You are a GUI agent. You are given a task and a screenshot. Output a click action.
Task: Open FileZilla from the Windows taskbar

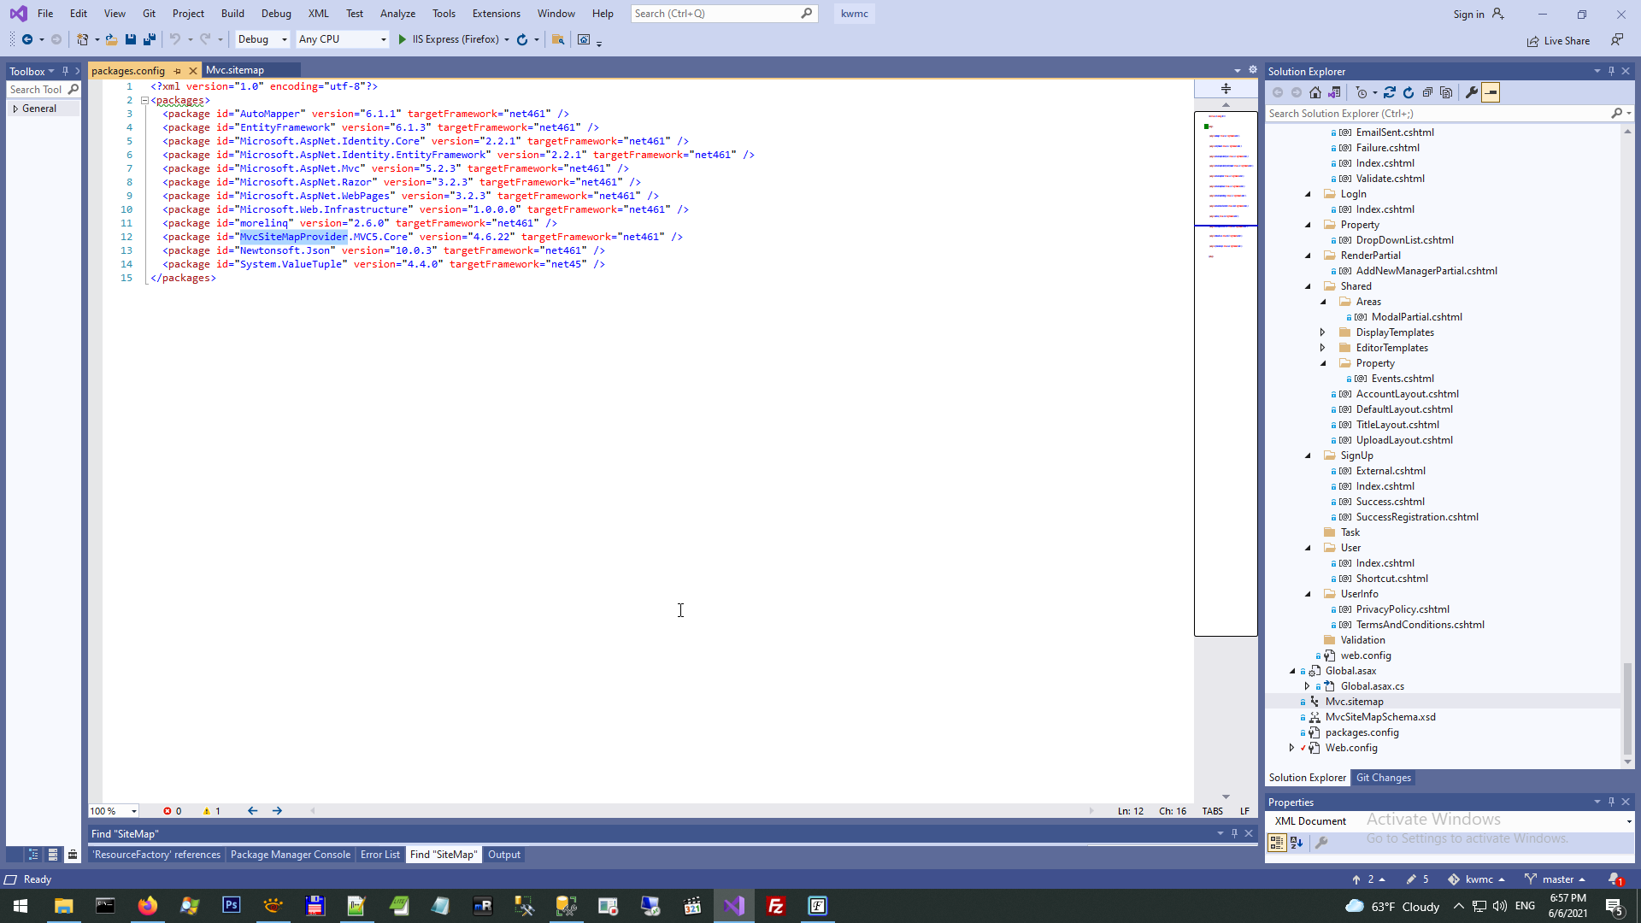776,906
